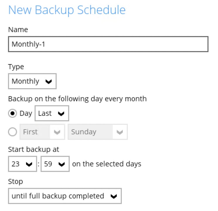Click the "until full backup completed" text

tap(58, 196)
